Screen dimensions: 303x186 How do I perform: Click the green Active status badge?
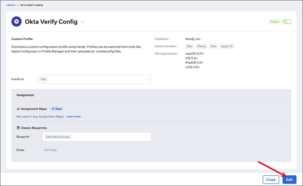coord(275,22)
